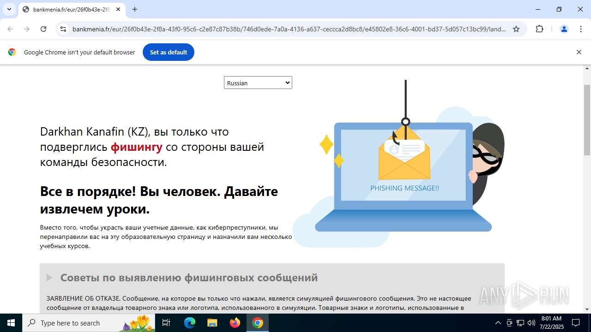The height and width of the screenshot is (332, 591).
Task: Click the red word 'фишингу'
Action: coord(137,147)
